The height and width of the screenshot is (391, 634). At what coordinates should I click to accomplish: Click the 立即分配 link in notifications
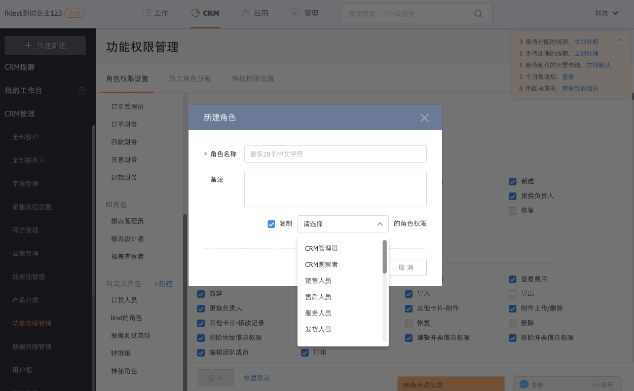pos(586,42)
